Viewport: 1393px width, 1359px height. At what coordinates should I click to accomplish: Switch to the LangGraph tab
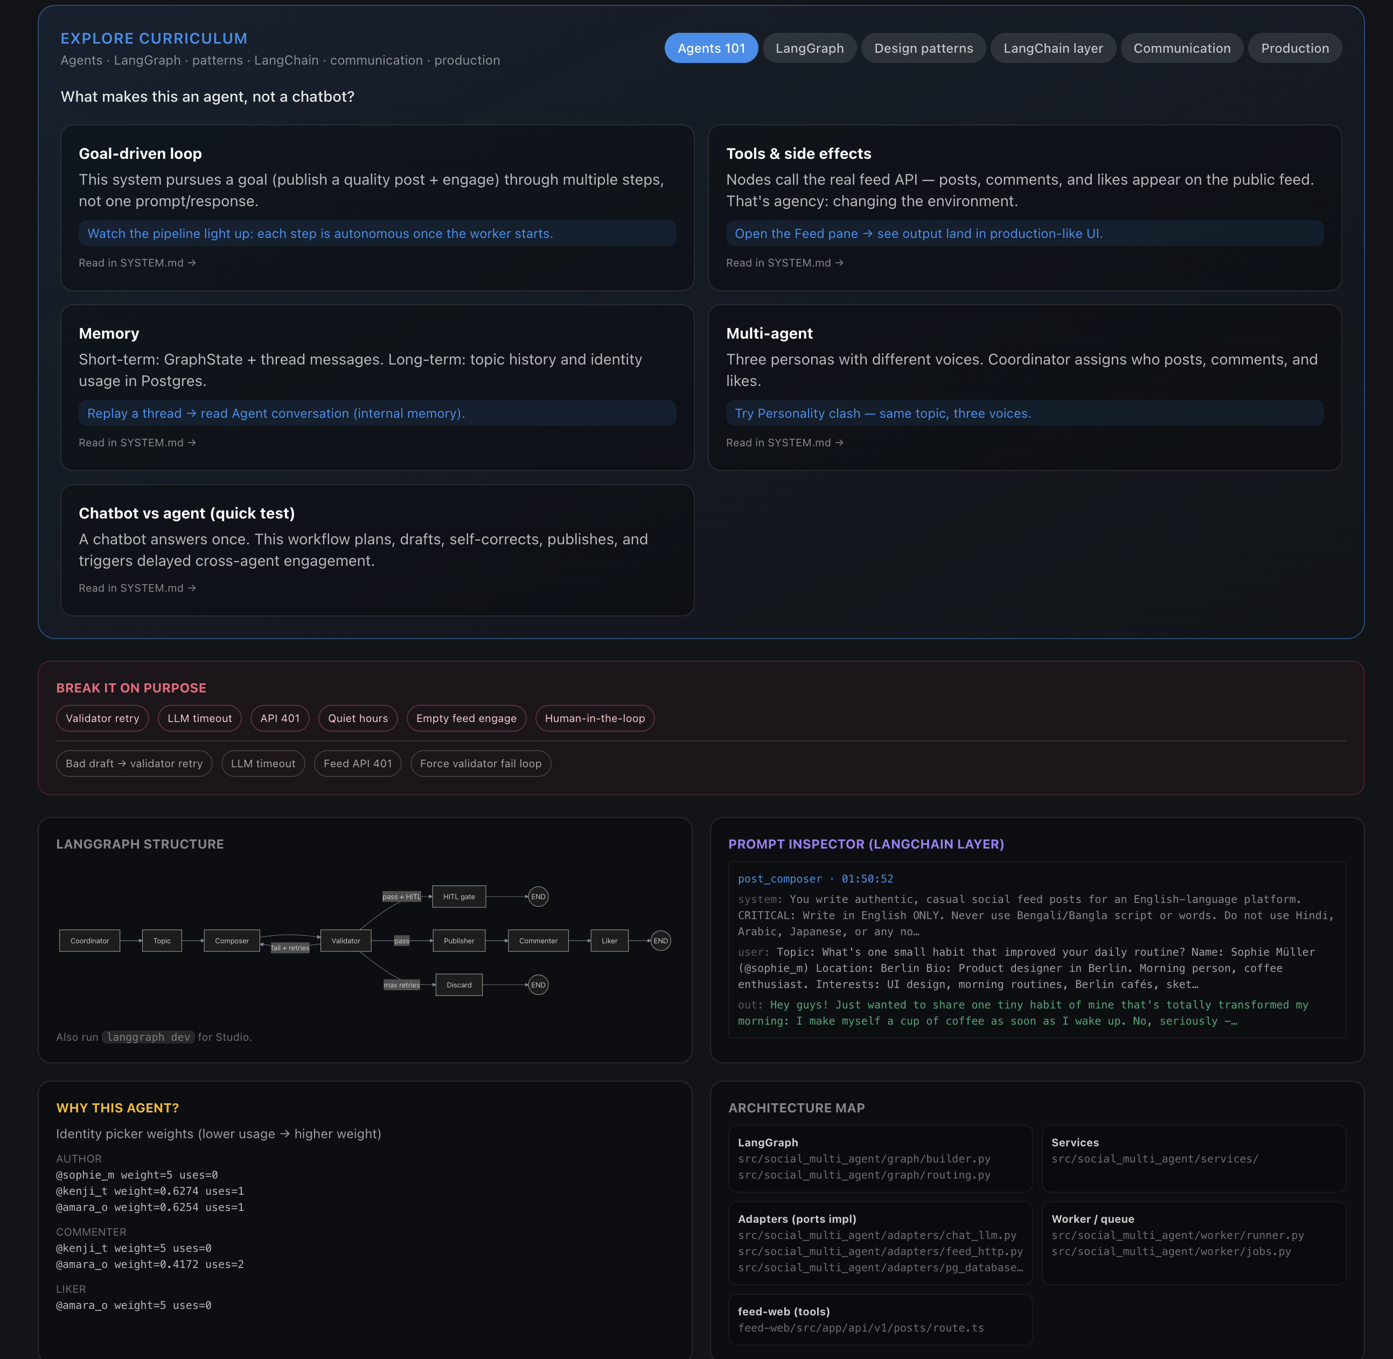[x=810, y=48]
